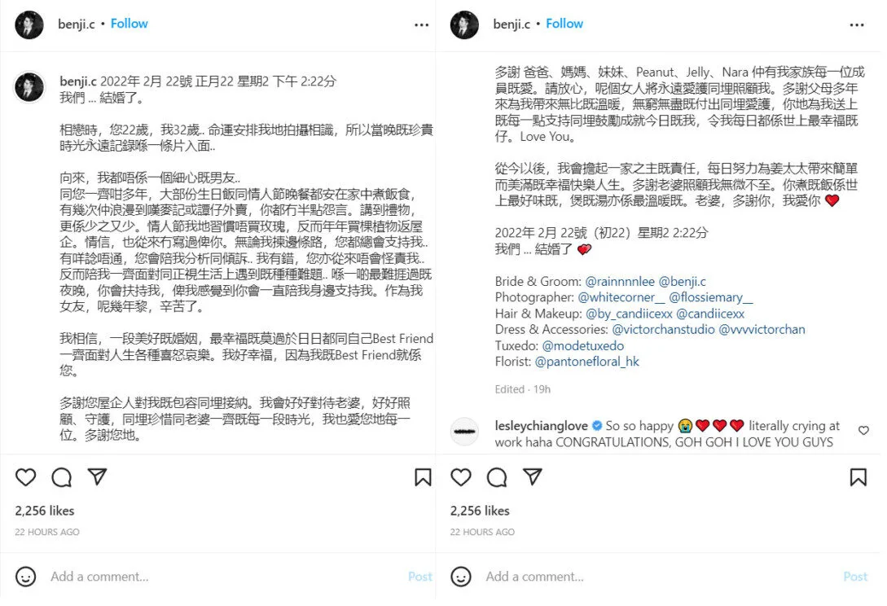Open more options menu on right post
Viewport: 887px width, 606px height.
click(x=857, y=25)
